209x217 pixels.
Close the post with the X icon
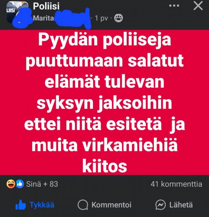198,6
